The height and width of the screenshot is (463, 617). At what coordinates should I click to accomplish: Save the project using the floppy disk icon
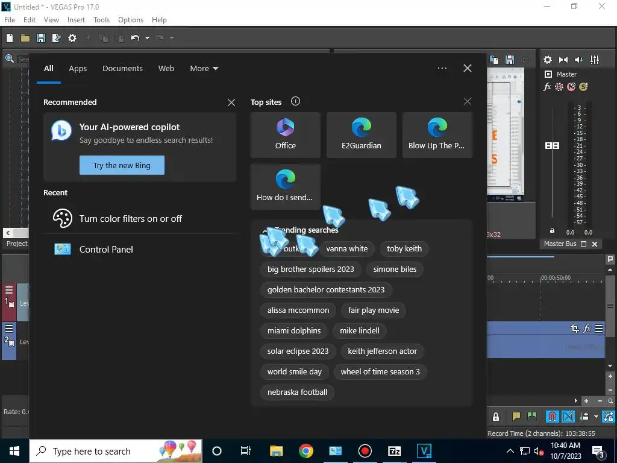pyautogui.click(x=41, y=38)
